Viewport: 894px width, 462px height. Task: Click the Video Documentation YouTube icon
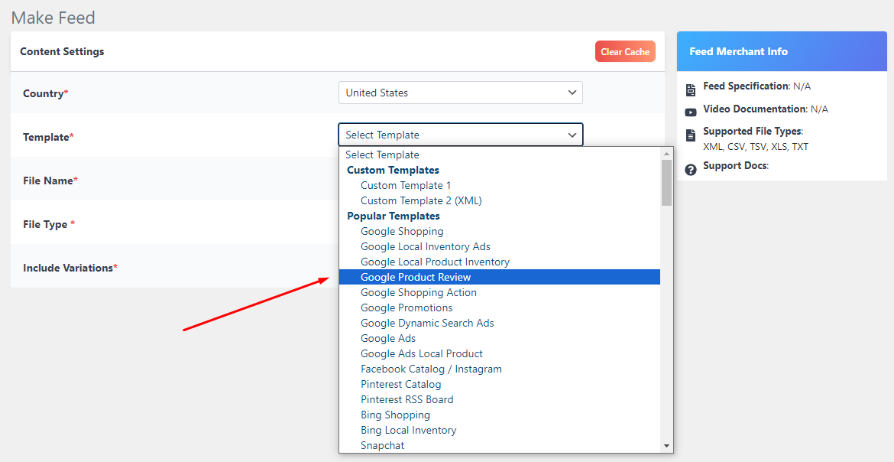click(691, 109)
